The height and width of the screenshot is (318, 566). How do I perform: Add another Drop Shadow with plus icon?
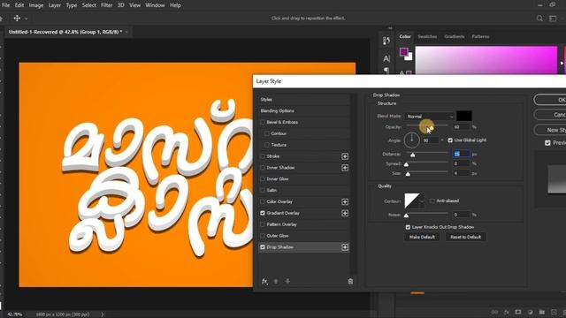click(x=345, y=247)
